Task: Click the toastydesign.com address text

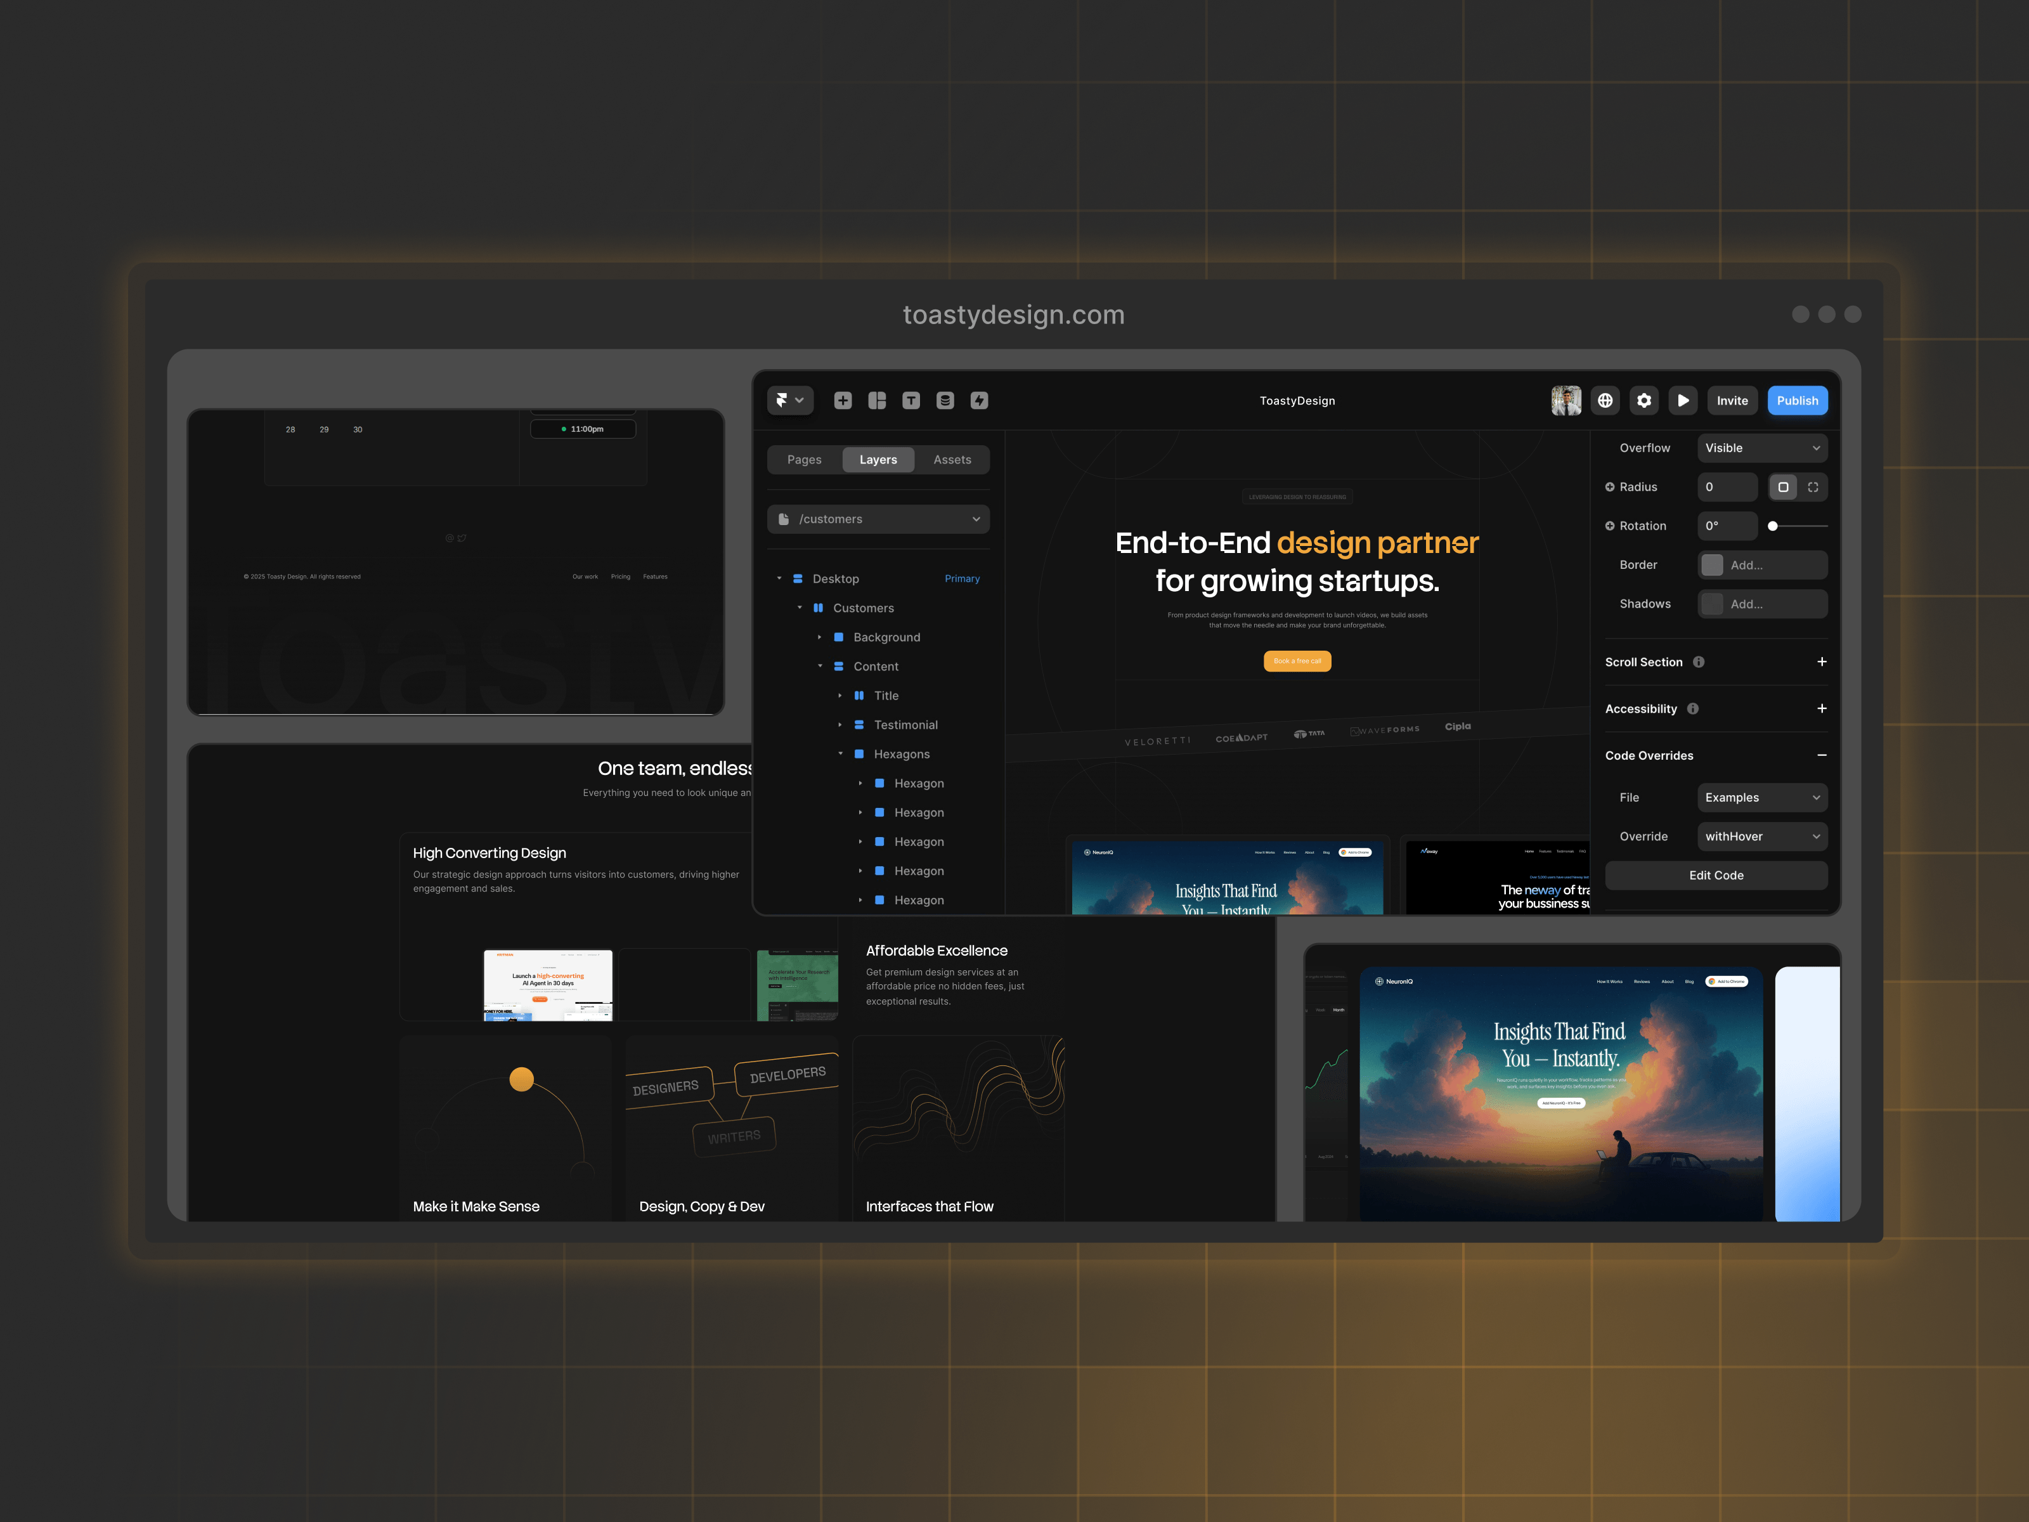Action: 1014,315
